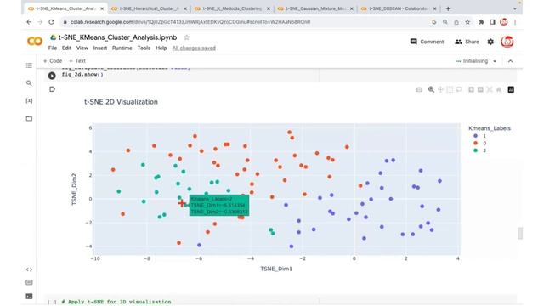This screenshot has height=306, width=544.
Task: Open the browser tab list dropdown arrow
Action: [515, 8]
